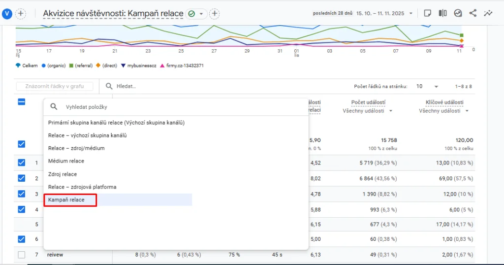Pick Médium relace from the list
This screenshot has height=265, width=504.
(x=66, y=161)
